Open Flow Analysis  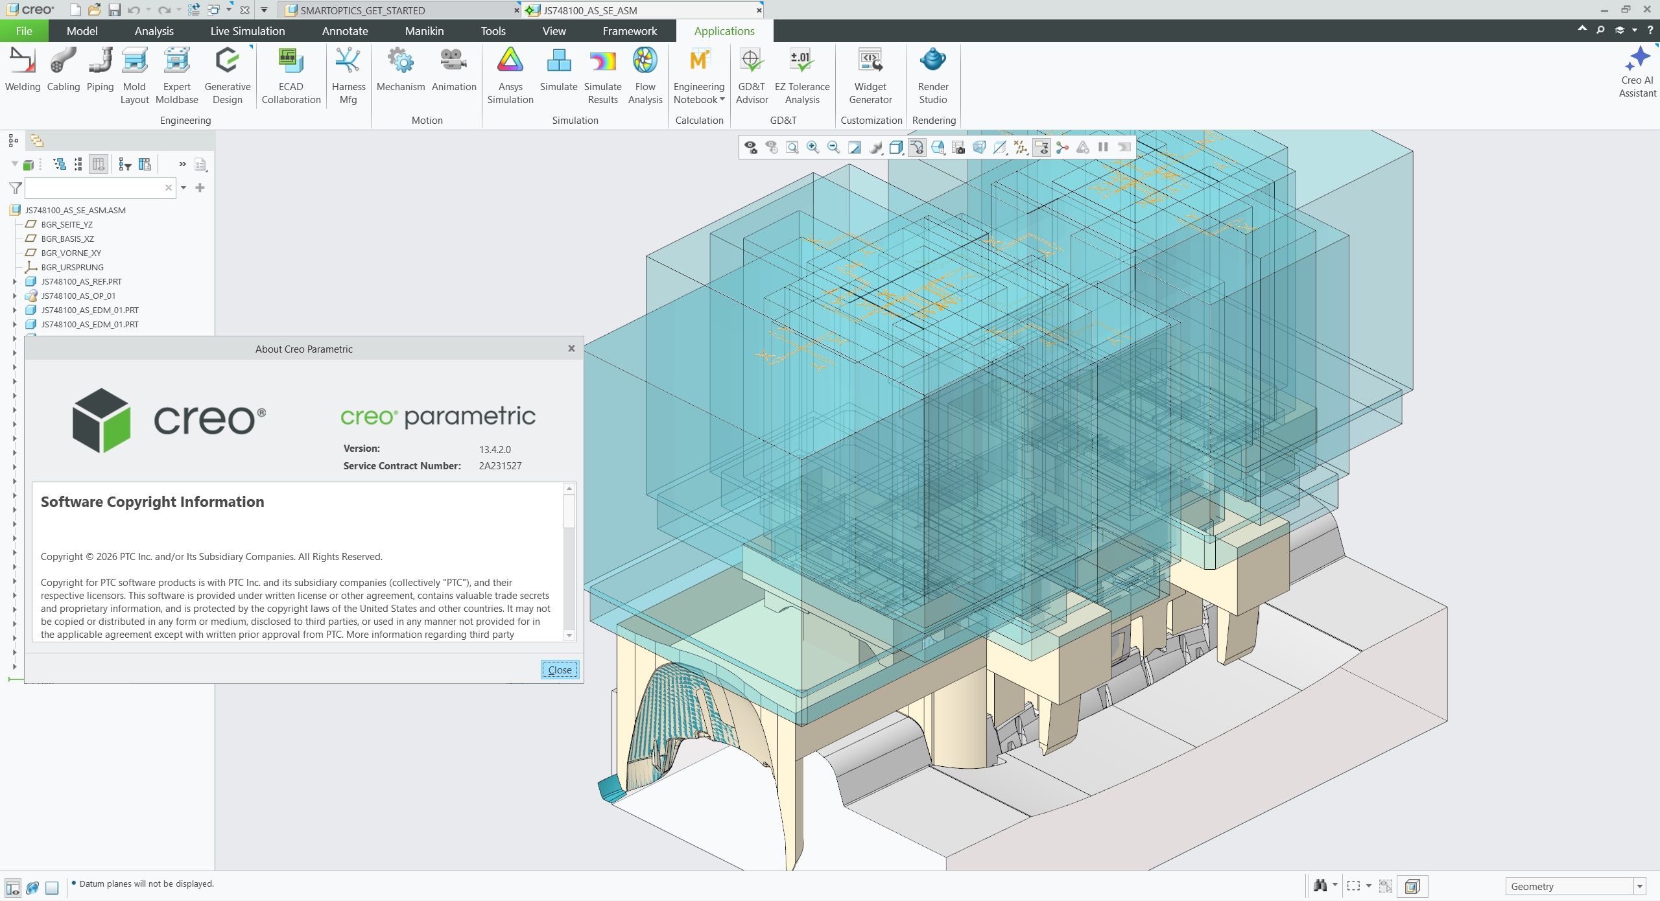pos(645,76)
